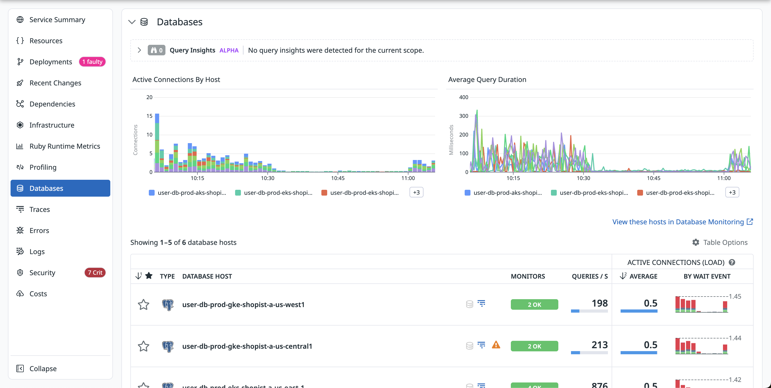Image resolution: width=771 pixels, height=388 pixels.
Task: Click the Active Connections (Load) help icon
Action: pyautogui.click(x=732, y=263)
